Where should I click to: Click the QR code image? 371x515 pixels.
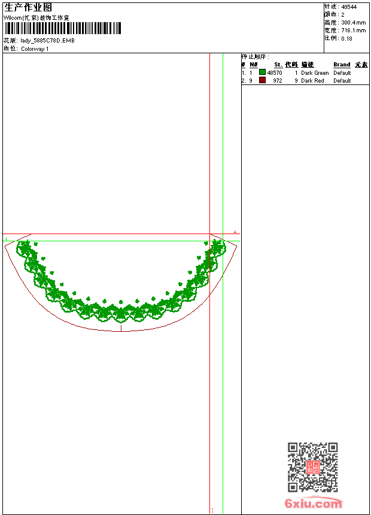pyautogui.click(x=313, y=467)
